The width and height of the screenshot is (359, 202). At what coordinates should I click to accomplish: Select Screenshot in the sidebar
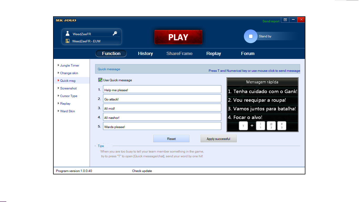coord(68,88)
